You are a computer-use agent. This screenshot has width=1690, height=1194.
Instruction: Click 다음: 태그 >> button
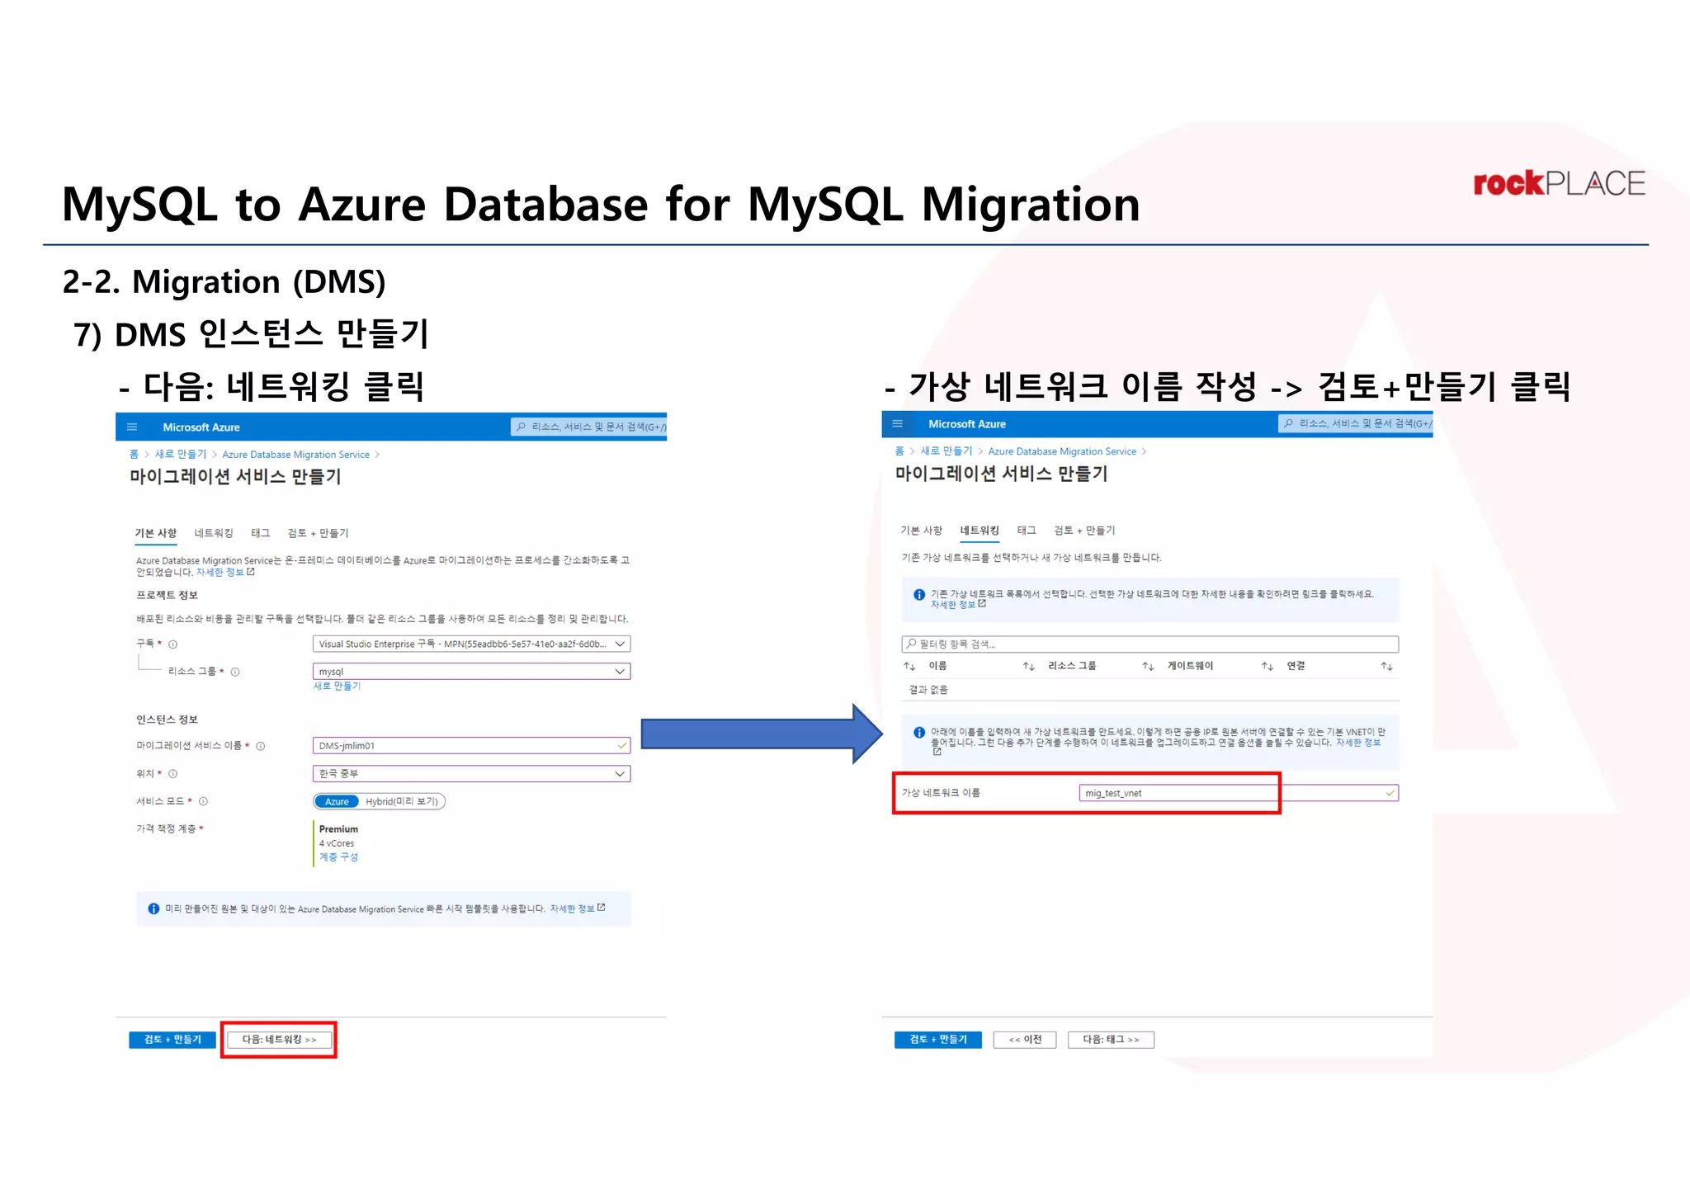[x=1111, y=1040]
